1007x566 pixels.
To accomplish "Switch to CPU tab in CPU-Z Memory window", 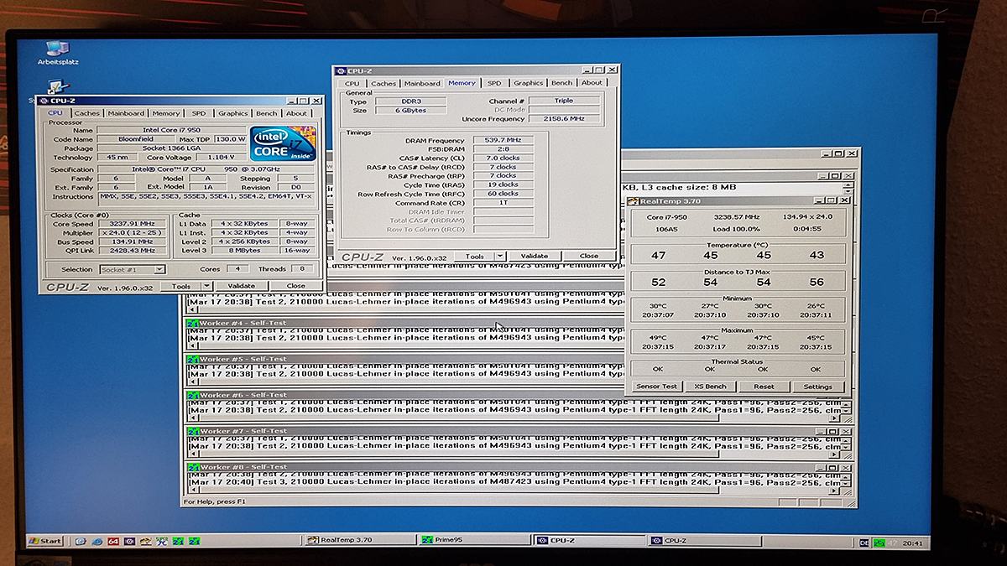I will [x=352, y=83].
